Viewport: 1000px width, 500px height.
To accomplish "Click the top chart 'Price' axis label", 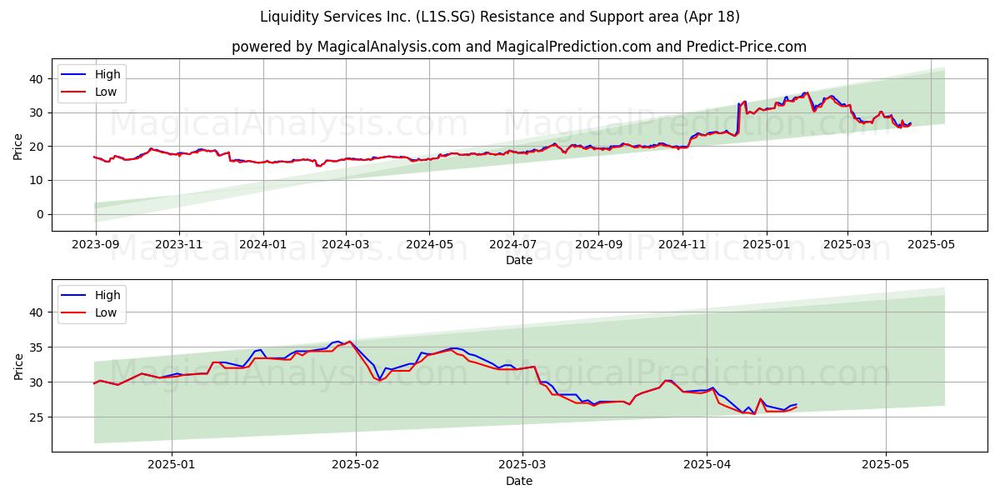I will 18,145.
